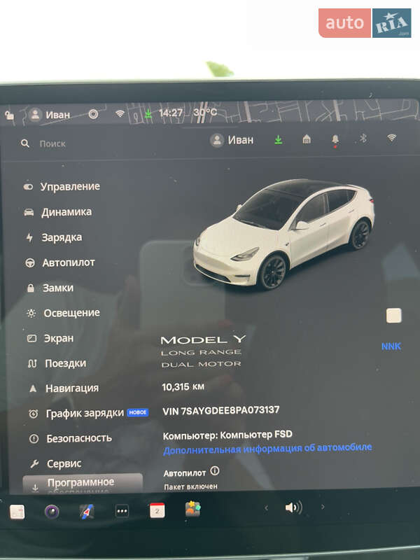Image resolution: width=420 pixels, height=560 pixels.
Task: Tap the Пакет включен status text
Action: [190, 486]
